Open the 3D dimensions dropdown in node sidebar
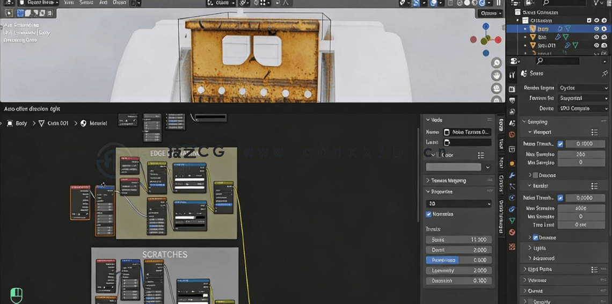Image resolution: width=612 pixels, height=304 pixels. pyautogui.click(x=458, y=204)
